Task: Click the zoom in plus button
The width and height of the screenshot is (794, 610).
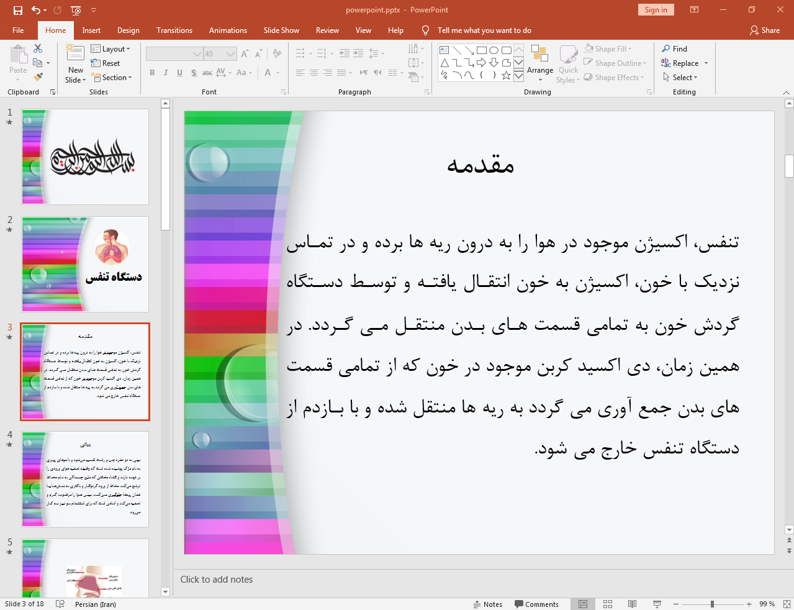Action: pos(749,604)
